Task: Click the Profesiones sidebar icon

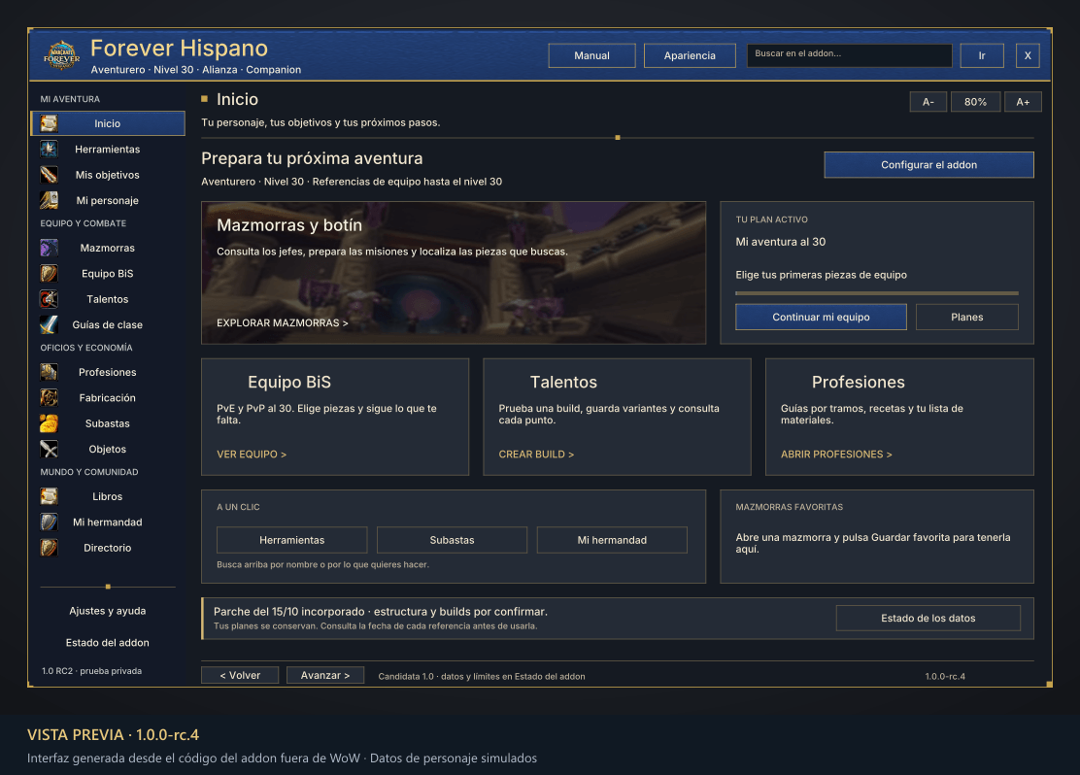Action: [49, 372]
